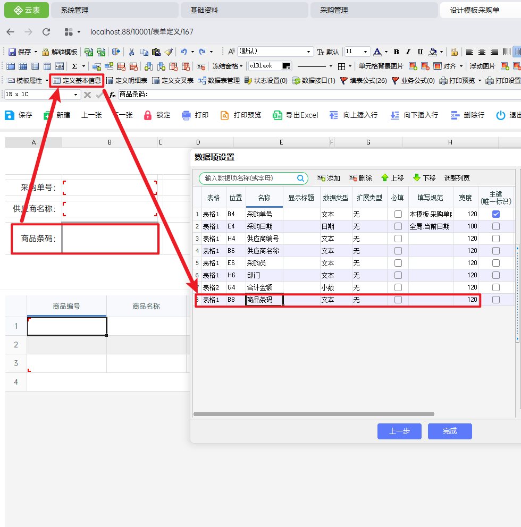This screenshot has height=527, width=521.
Task: Click 下移 to move item down
Action: [x=424, y=178]
